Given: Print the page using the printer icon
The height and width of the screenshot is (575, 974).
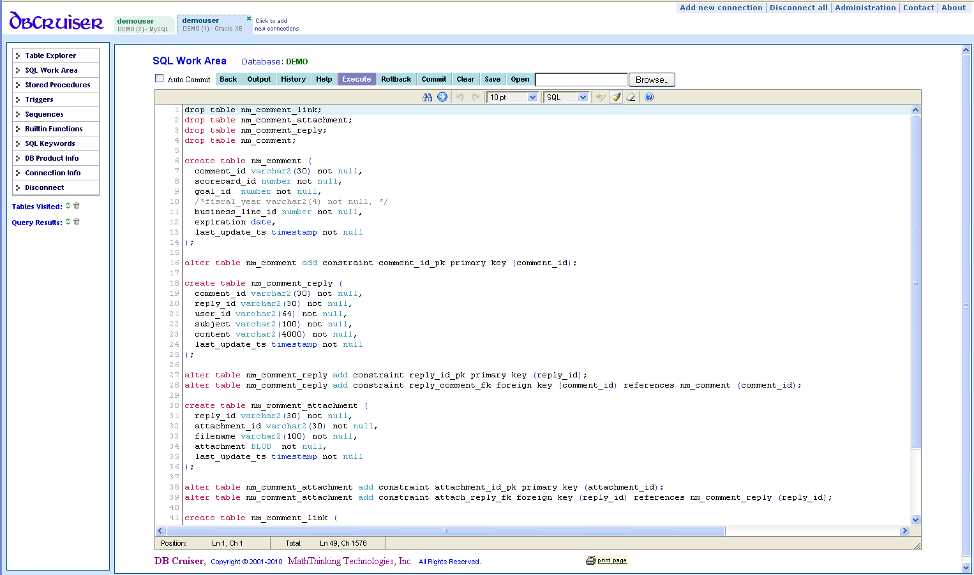Looking at the screenshot, I should (x=590, y=560).
